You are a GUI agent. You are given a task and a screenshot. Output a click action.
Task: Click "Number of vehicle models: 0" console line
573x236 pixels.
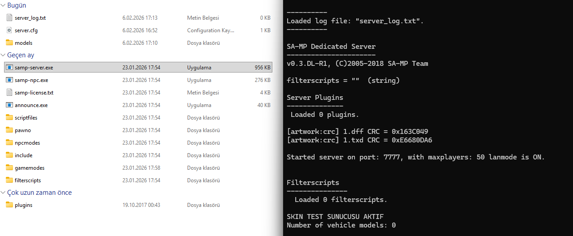pyautogui.click(x=341, y=225)
